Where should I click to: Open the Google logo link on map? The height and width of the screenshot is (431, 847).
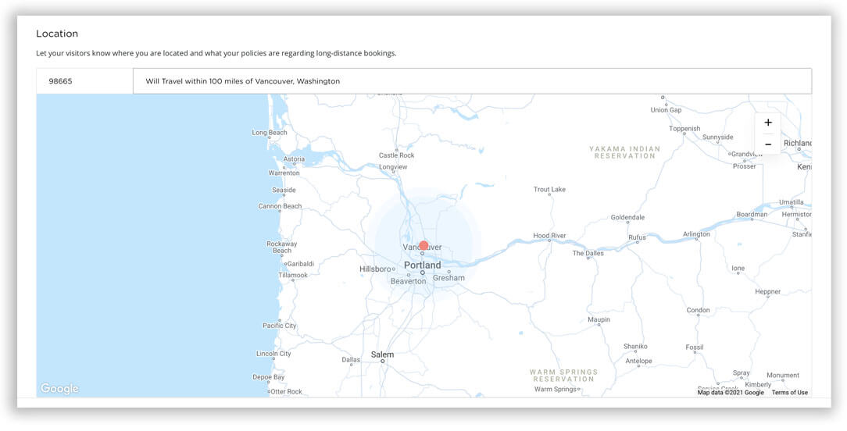[59, 388]
